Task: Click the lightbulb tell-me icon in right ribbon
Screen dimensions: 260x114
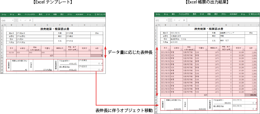Action: point(249,14)
